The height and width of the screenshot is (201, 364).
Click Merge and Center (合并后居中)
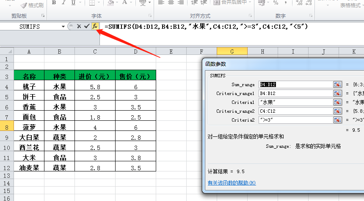230,3
